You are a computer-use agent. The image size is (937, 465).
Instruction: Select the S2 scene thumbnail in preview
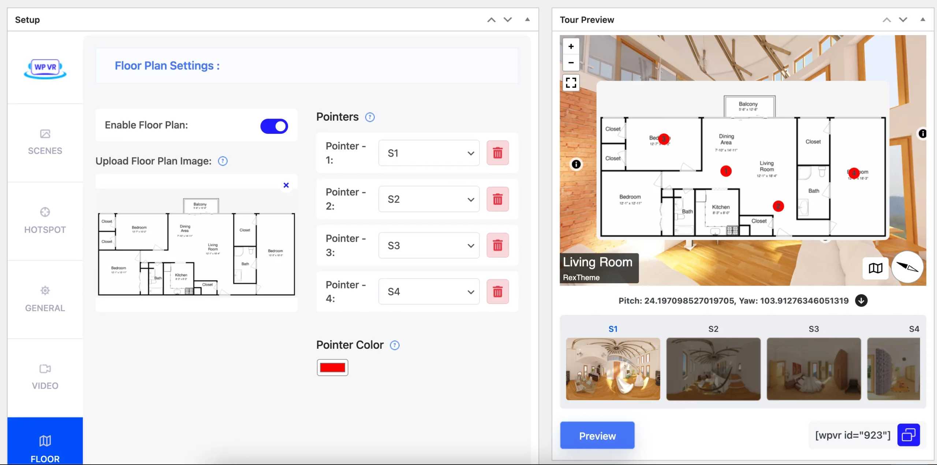[x=713, y=368]
